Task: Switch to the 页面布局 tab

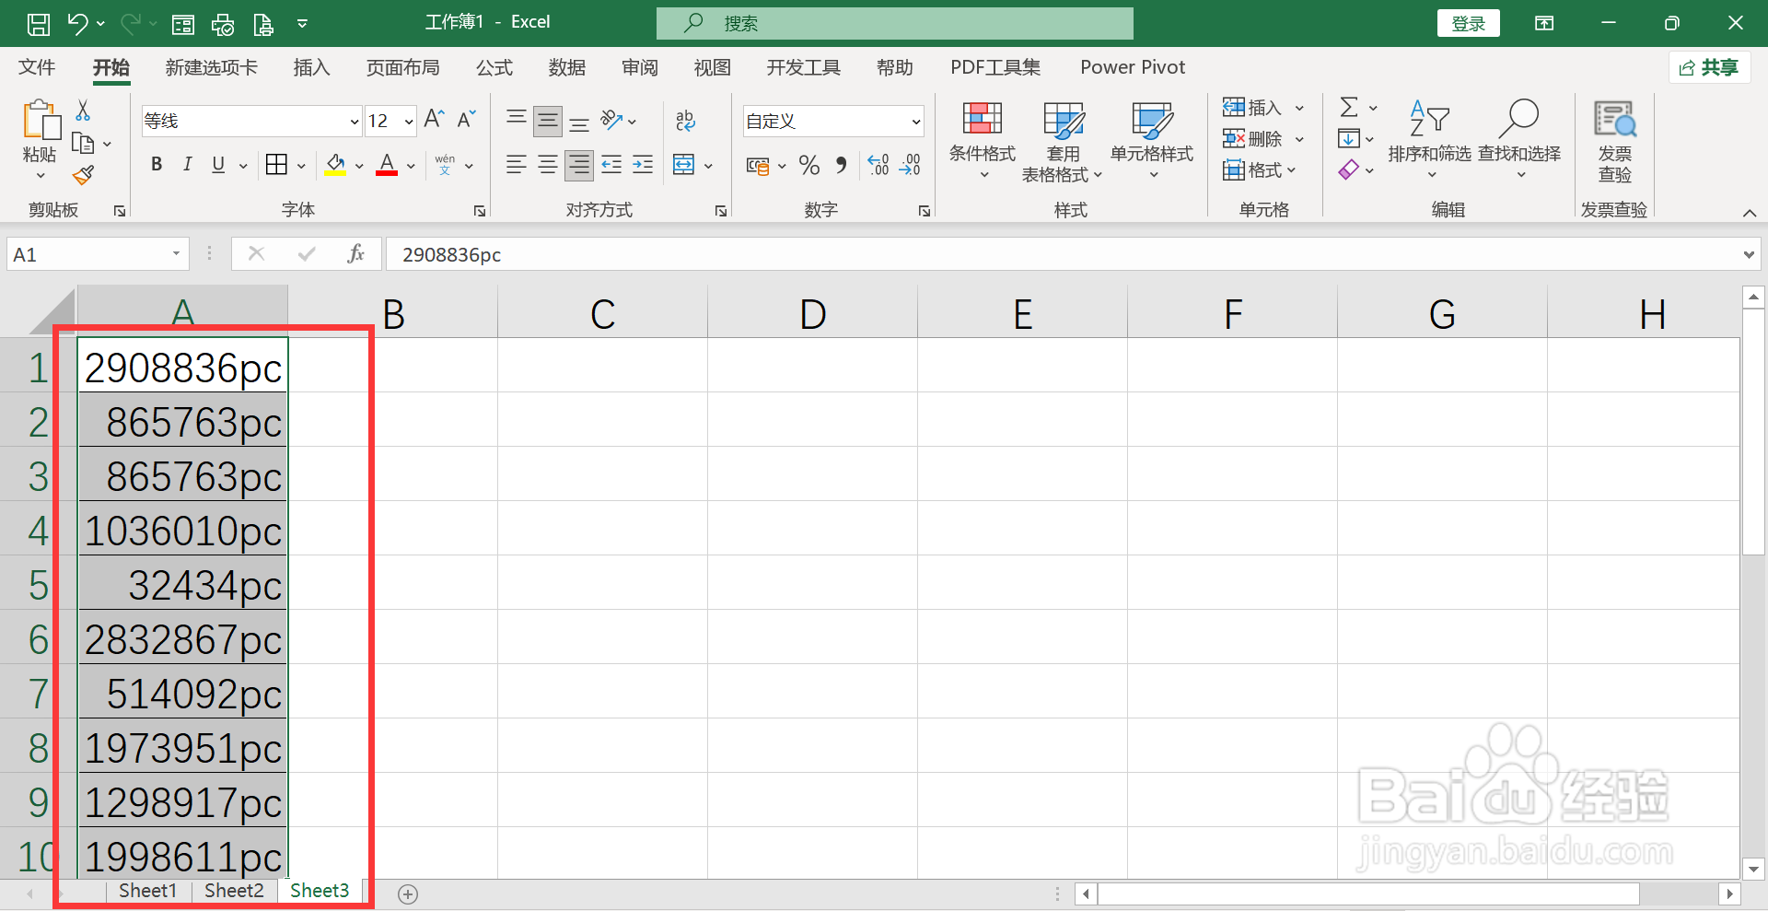Action: pos(402,67)
